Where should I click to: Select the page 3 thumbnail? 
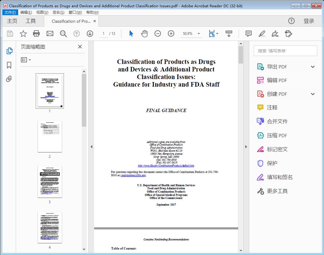click(x=50, y=182)
